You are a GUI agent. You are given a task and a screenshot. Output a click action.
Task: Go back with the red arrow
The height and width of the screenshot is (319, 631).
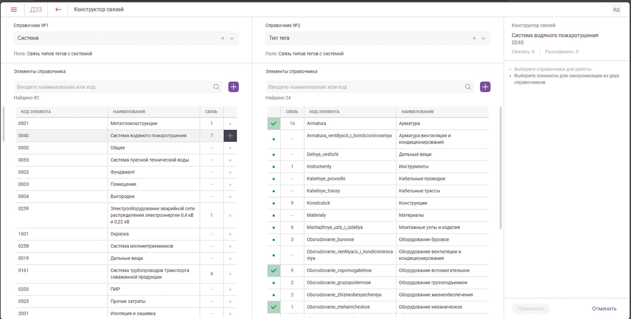click(58, 9)
